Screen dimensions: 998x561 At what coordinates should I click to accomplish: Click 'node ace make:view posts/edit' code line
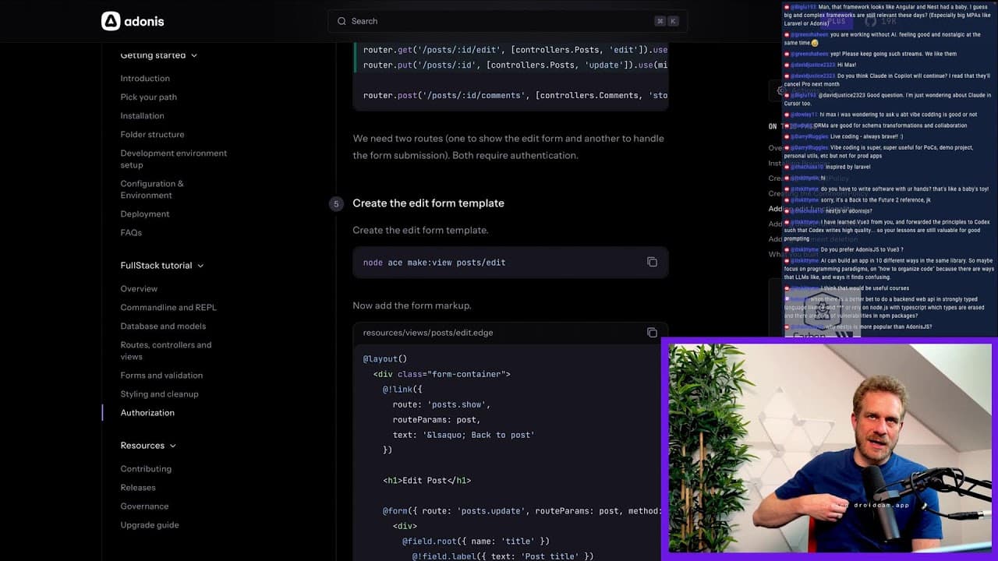click(x=434, y=263)
